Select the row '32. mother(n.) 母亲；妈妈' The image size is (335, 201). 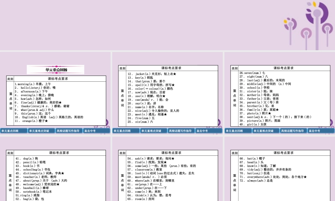(x=259, y=95)
